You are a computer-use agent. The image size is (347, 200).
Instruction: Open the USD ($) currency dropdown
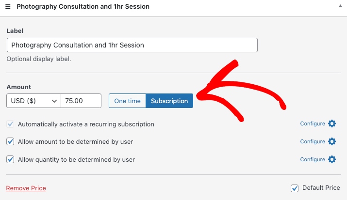(33, 101)
